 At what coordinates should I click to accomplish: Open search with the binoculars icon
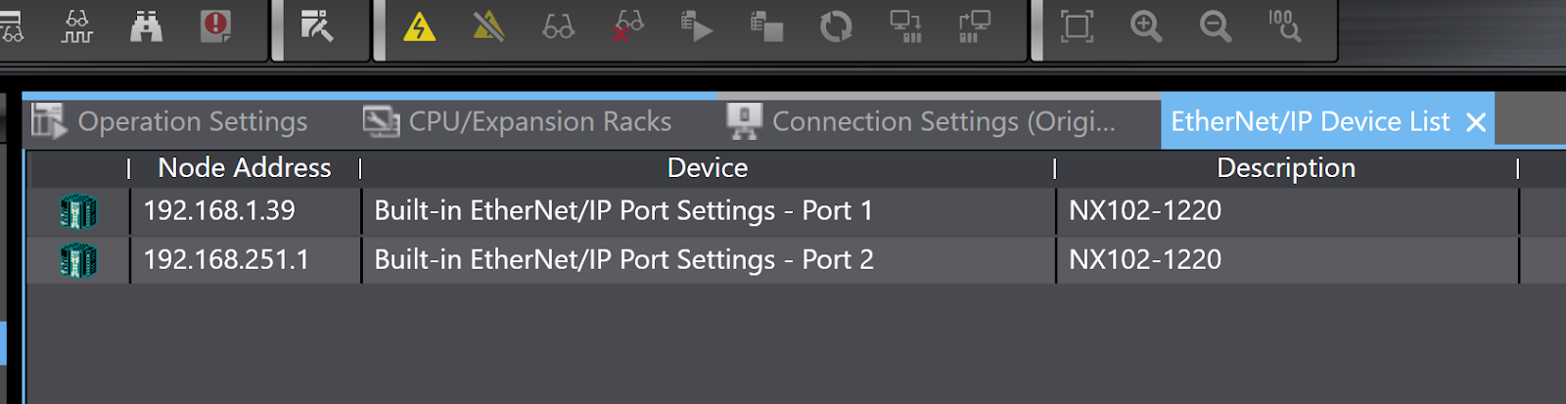[x=147, y=26]
